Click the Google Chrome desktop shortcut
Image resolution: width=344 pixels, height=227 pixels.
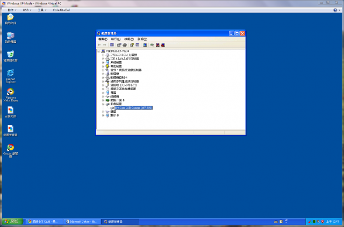pyautogui.click(x=10, y=151)
